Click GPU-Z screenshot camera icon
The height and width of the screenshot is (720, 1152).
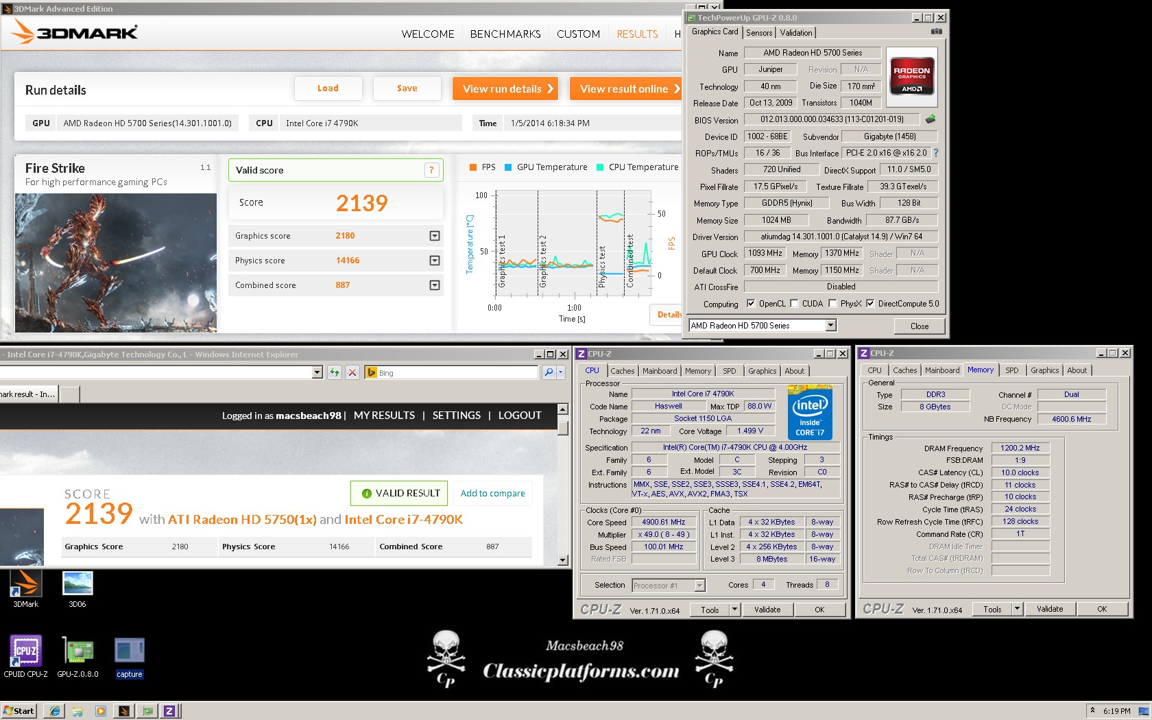pyautogui.click(x=937, y=32)
